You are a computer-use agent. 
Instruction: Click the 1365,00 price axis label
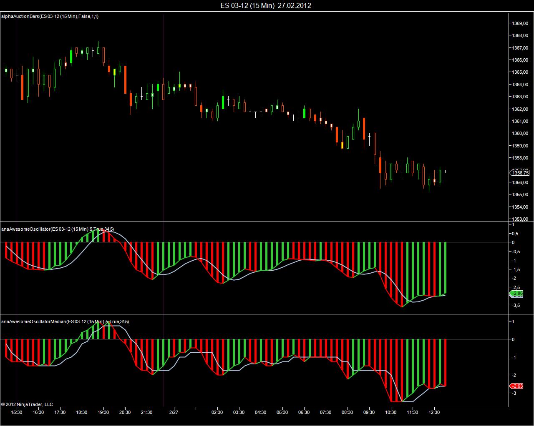521,72
